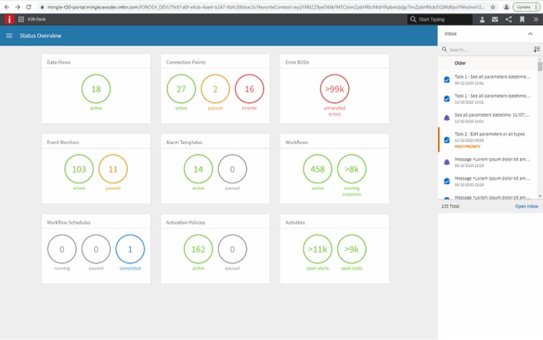Click the 0 paused Alarm Templates circle
Viewport: 543px width, 340px height.
pyautogui.click(x=232, y=169)
